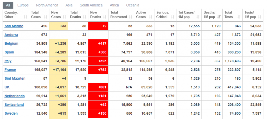Click France new deaths +753 cell
Image resolution: width=267 pixels, height=119 pixels.
pos(98,70)
